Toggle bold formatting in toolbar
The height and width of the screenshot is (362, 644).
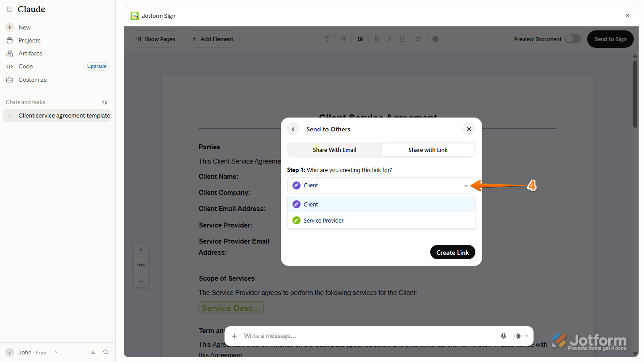coord(377,39)
